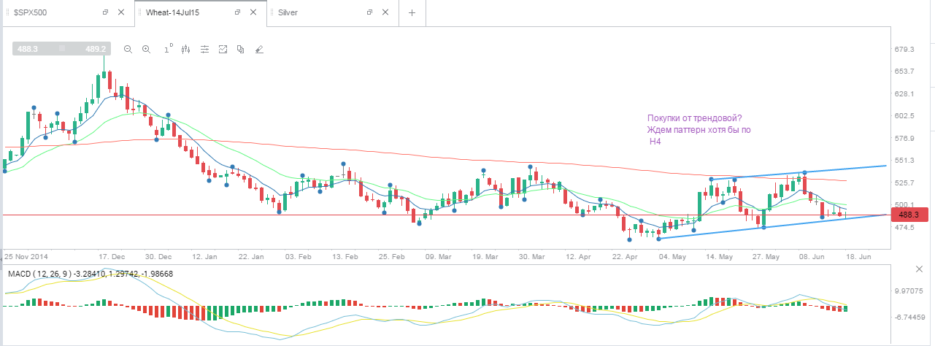Select the upper blue trend line

[797, 172]
